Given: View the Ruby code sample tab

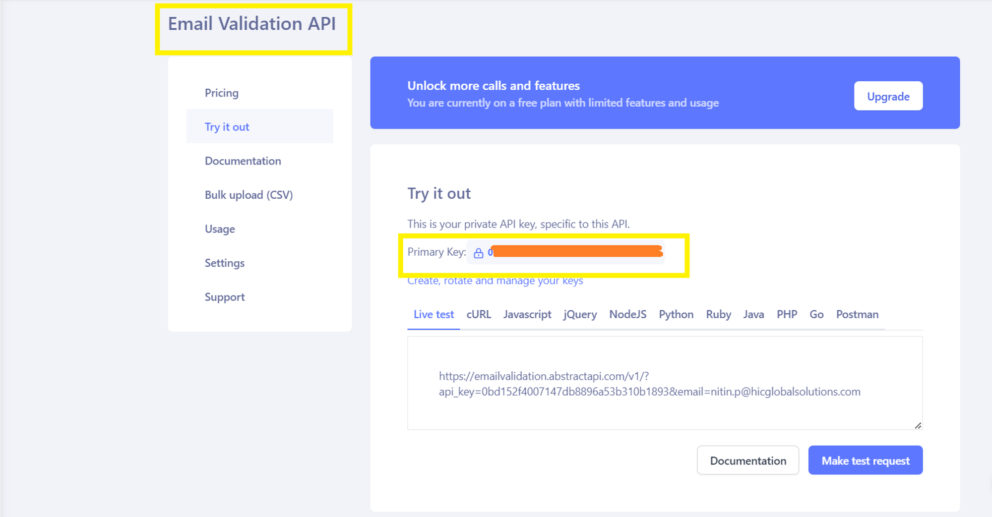Looking at the screenshot, I should click(718, 314).
